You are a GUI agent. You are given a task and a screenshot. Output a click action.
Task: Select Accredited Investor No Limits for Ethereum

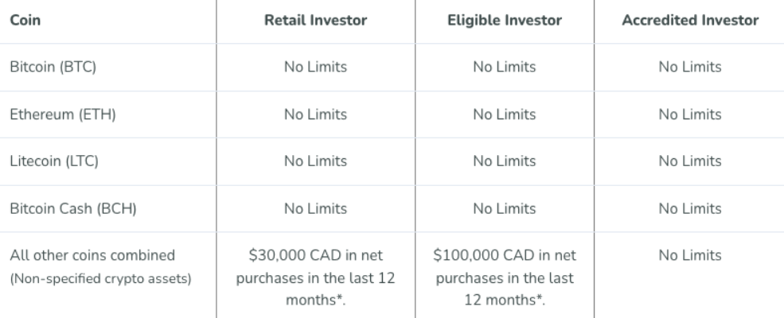pyautogui.click(x=690, y=114)
